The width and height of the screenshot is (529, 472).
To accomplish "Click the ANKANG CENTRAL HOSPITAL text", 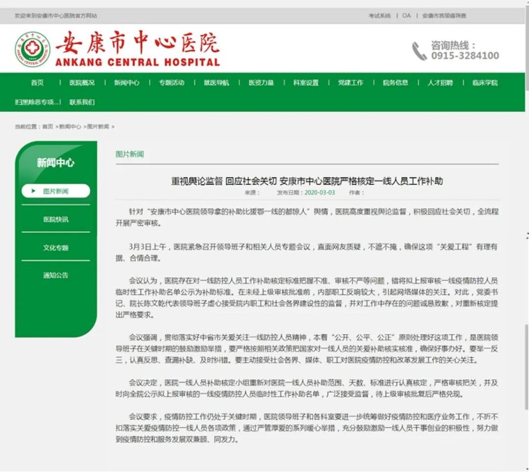I will click(x=138, y=62).
